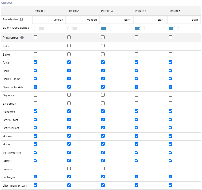Uncheck Liten meny pr barn for Person 5
Image resolution: width=202 pixels, height=190 pixels.
coord(170,185)
